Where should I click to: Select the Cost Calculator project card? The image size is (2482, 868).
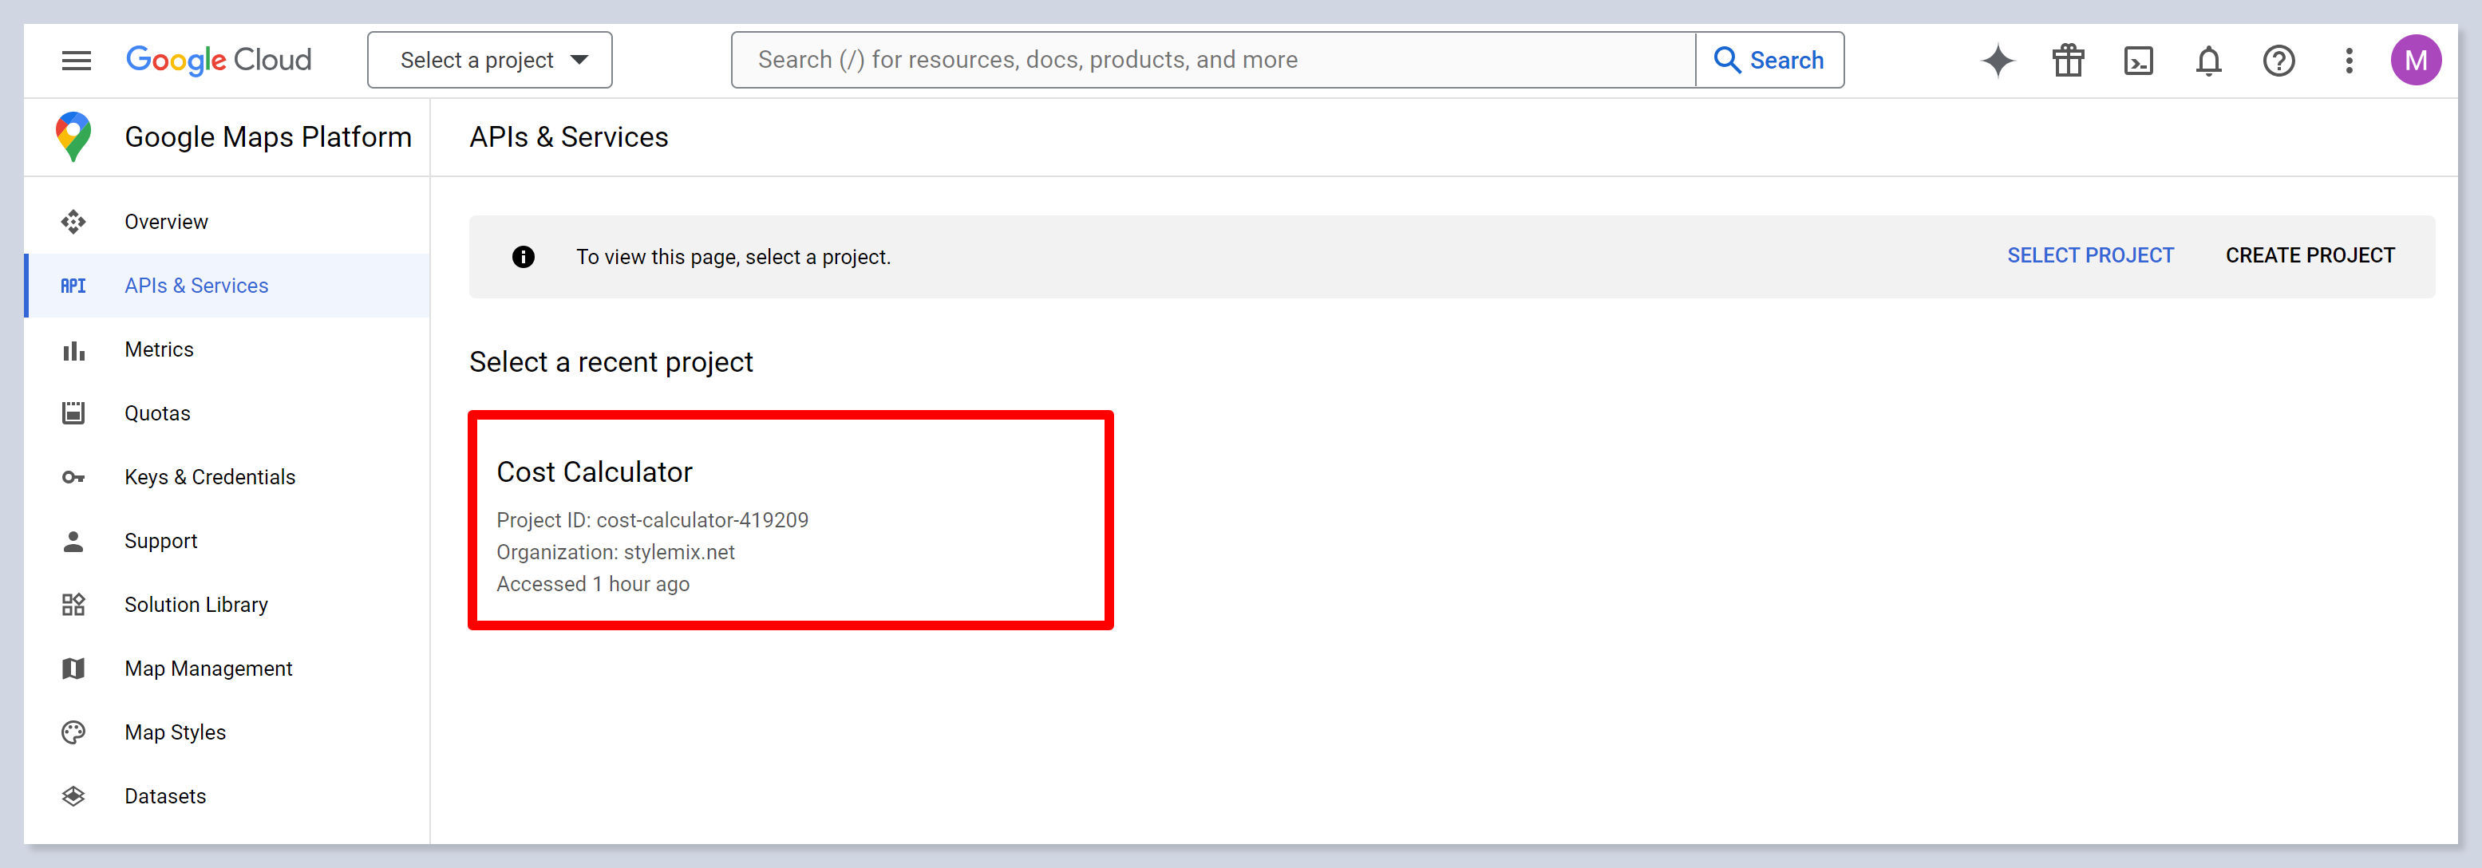[790, 520]
